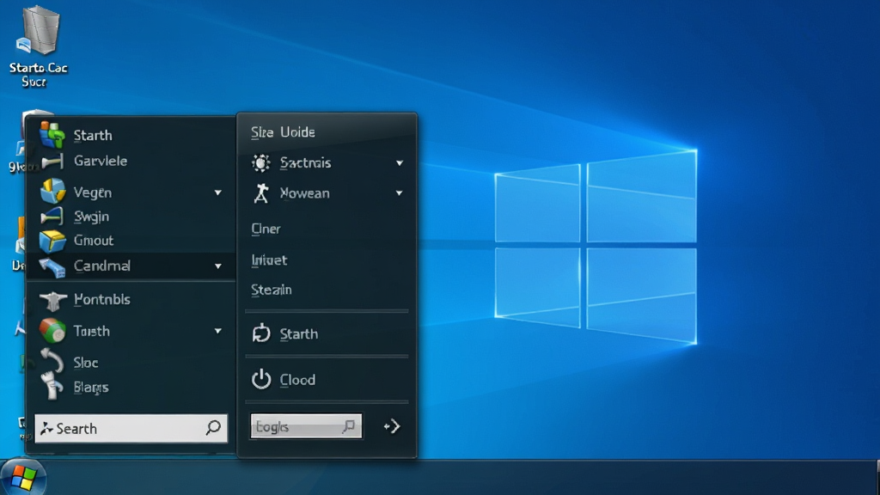Click the Garvlele icon
Viewport: 880px width, 495px height.
tap(52, 162)
